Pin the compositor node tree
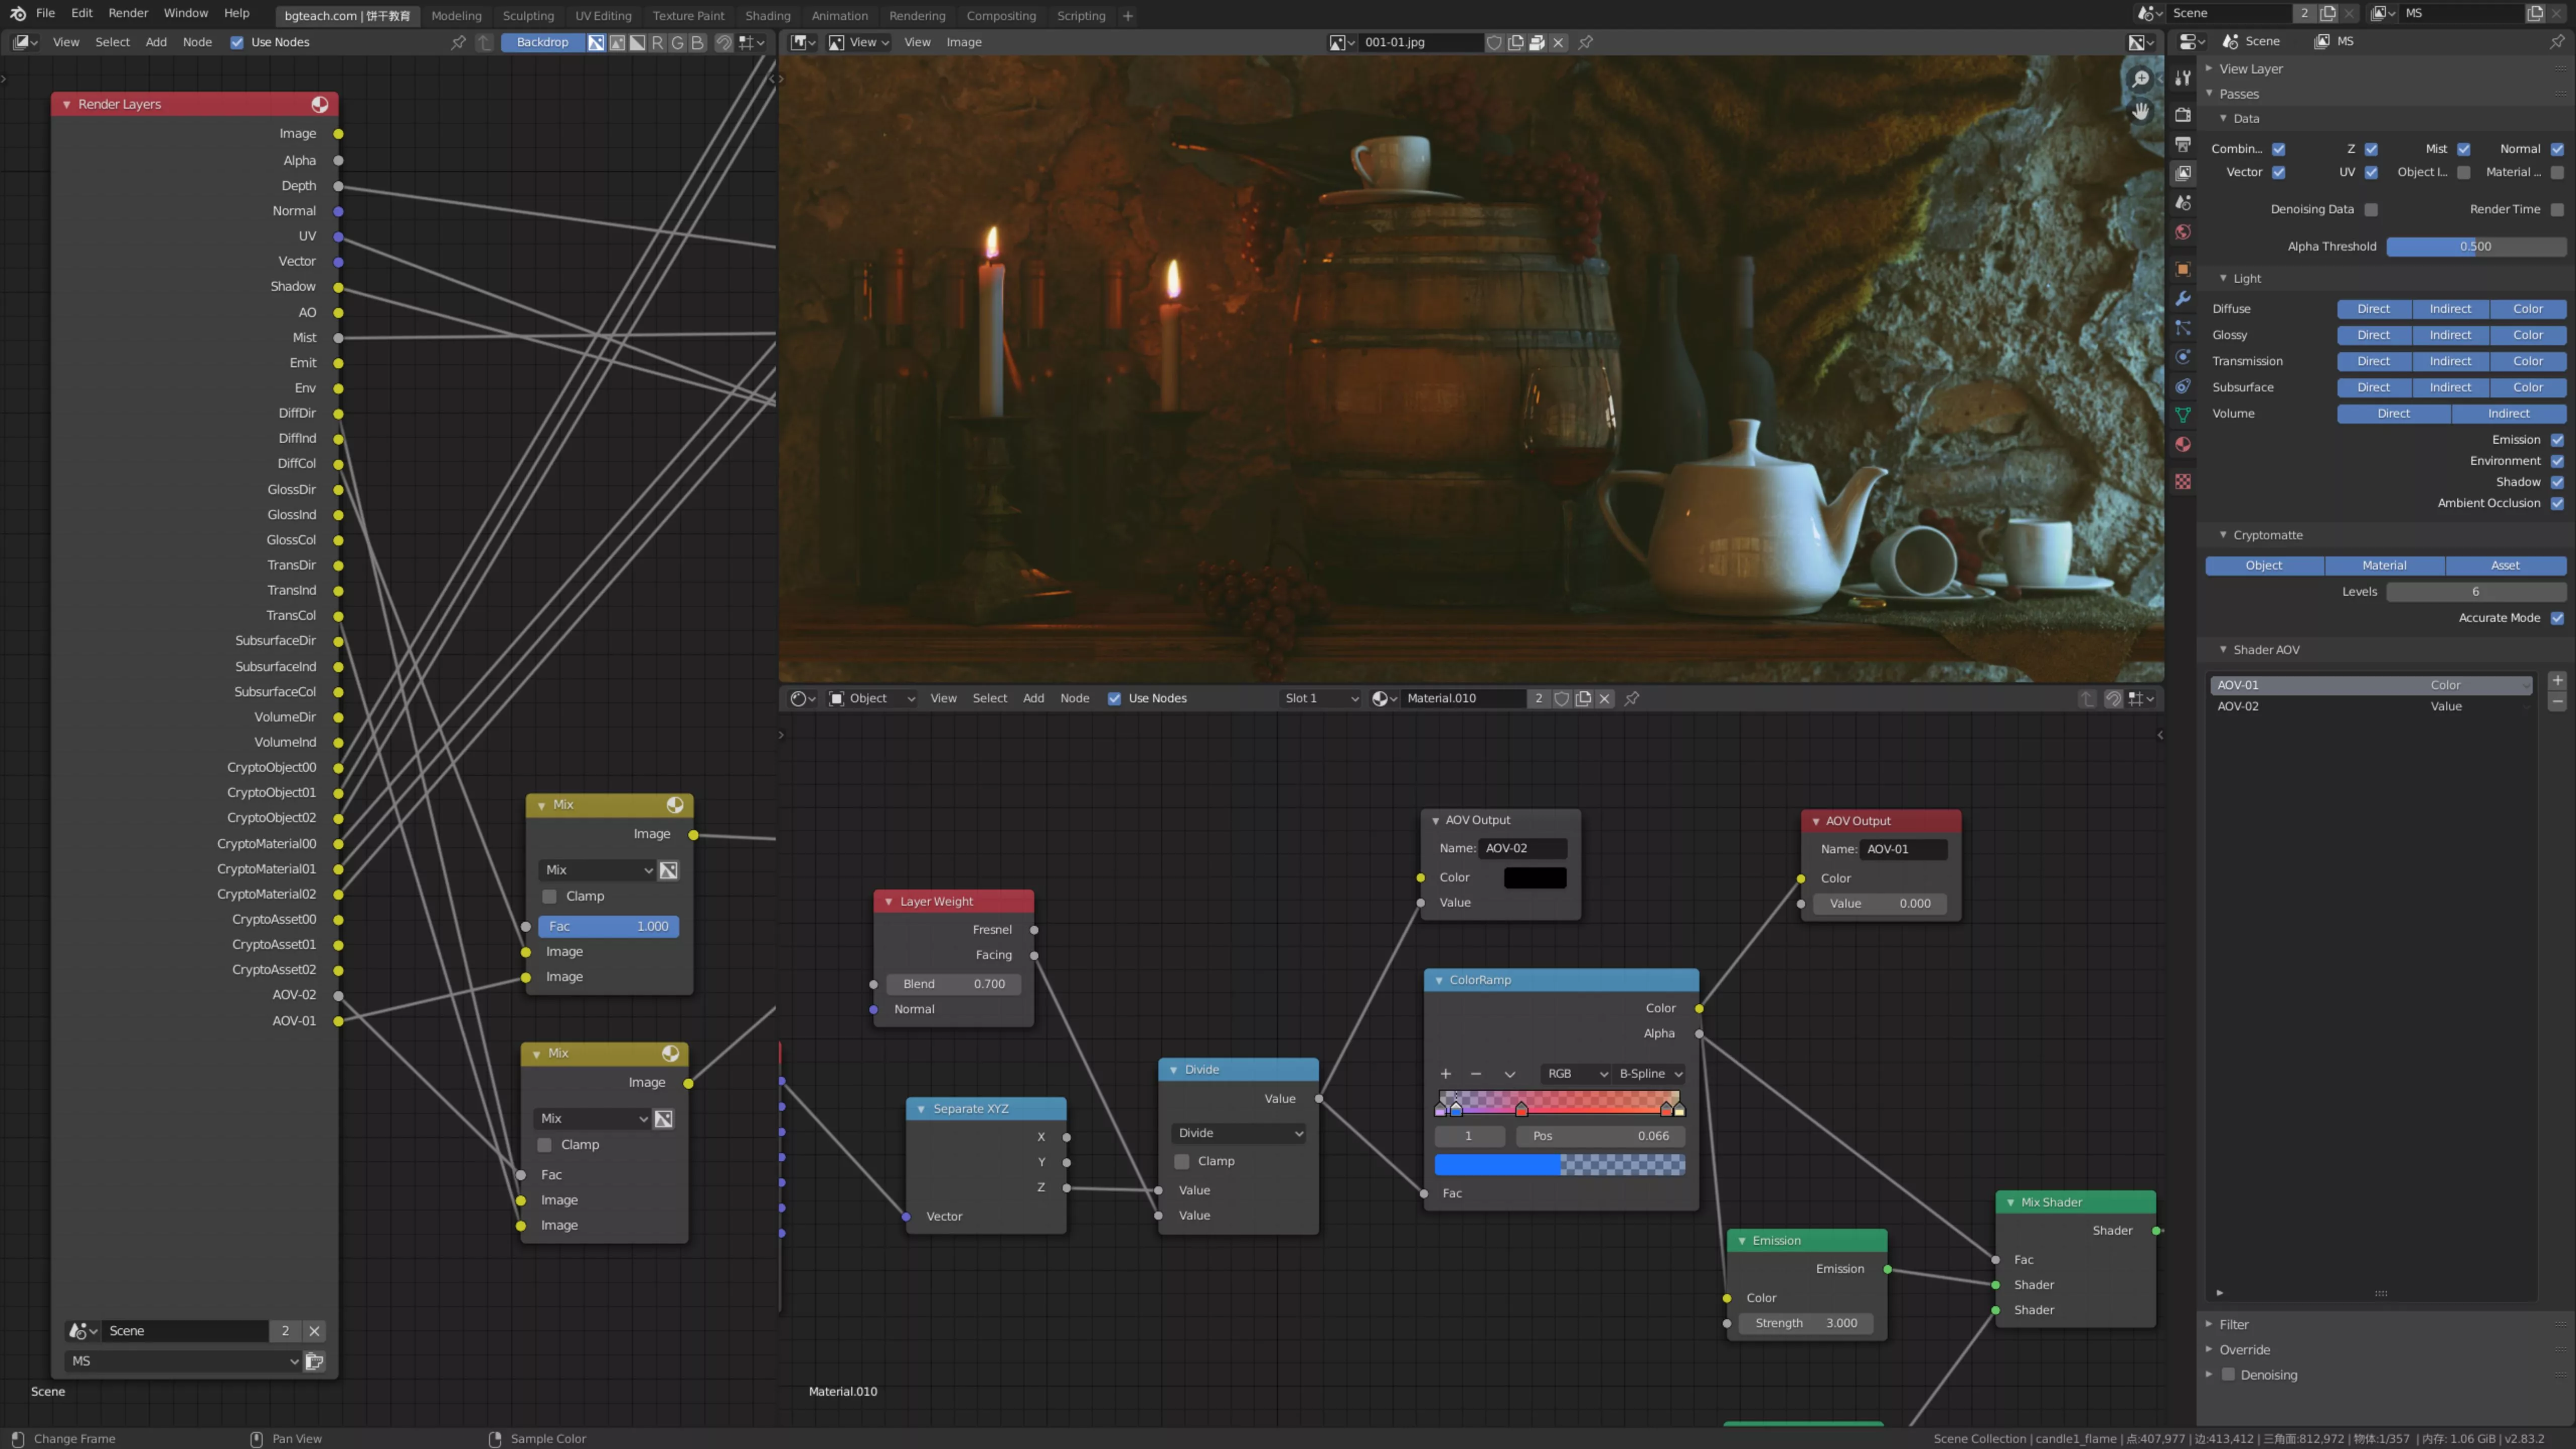 pos(458,42)
